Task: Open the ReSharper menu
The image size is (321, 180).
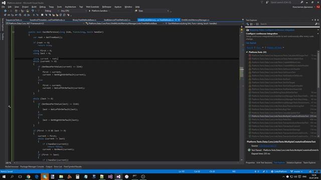Action: tap(107, 6)
